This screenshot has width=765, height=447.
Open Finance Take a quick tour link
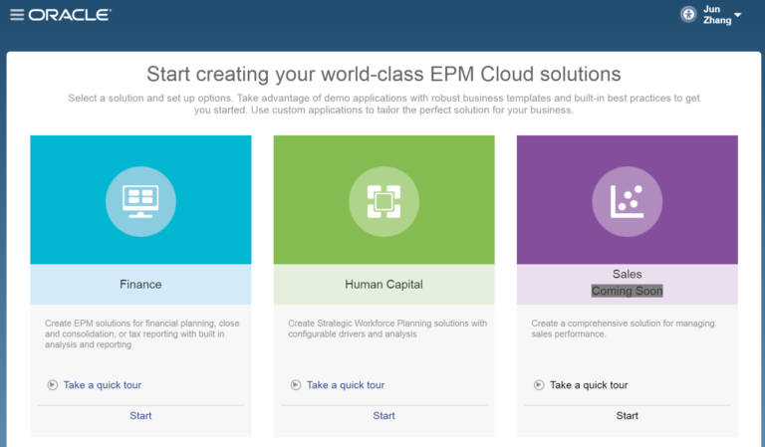(x=103, y=385)
